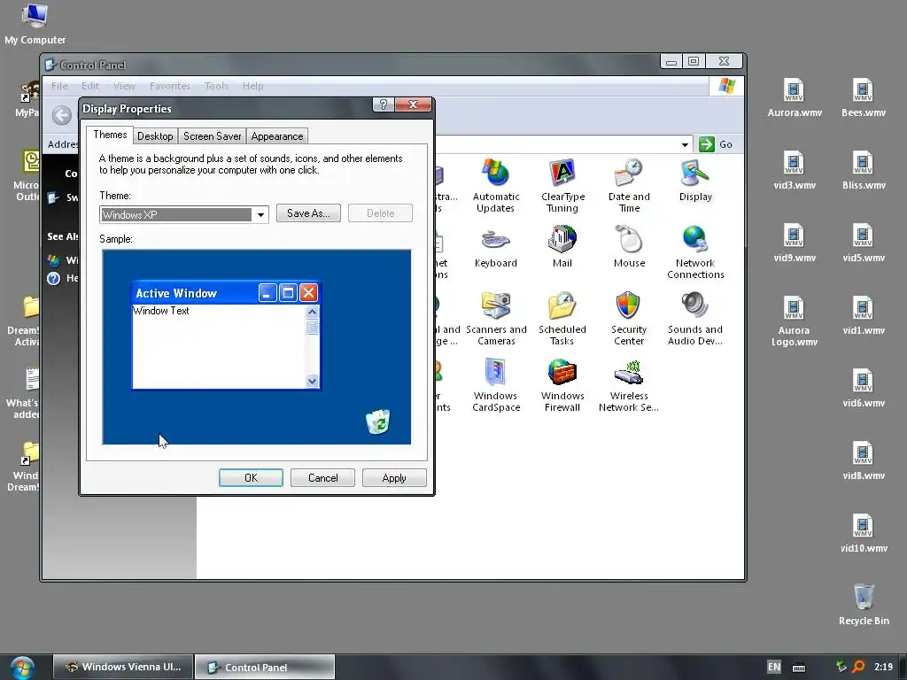This screenshot has width=907, height=680.
Task: Open the Mail applet
Action: click(x=562, y=247)
